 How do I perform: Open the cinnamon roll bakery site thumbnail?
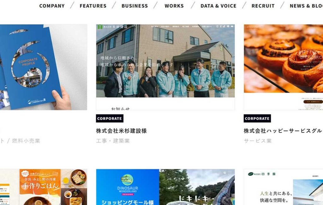pos(284,67)
